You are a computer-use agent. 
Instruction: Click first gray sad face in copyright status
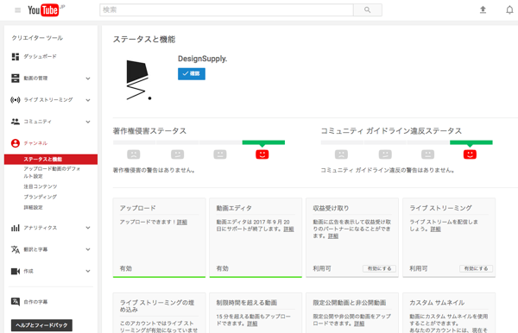click(x=134, y=154)
